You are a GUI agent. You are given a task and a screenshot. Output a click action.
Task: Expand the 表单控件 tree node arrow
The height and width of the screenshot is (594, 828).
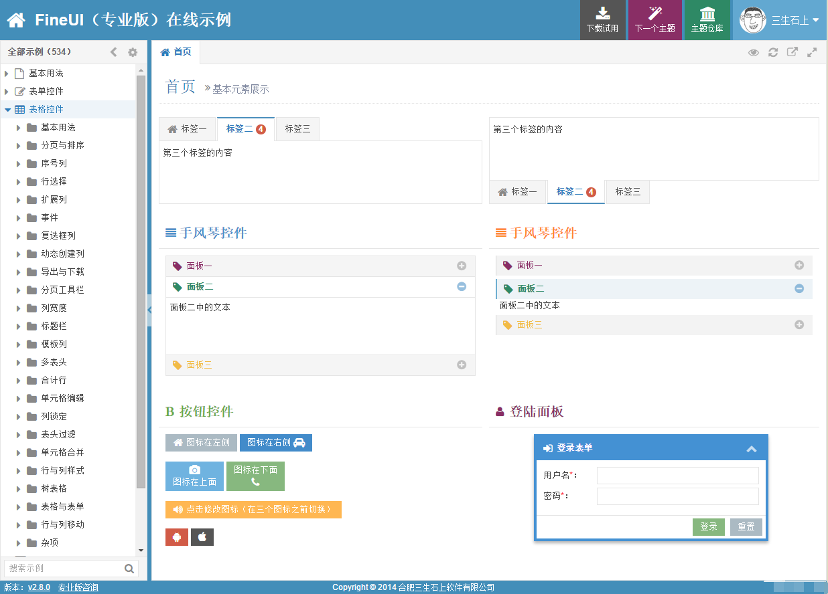7,91
